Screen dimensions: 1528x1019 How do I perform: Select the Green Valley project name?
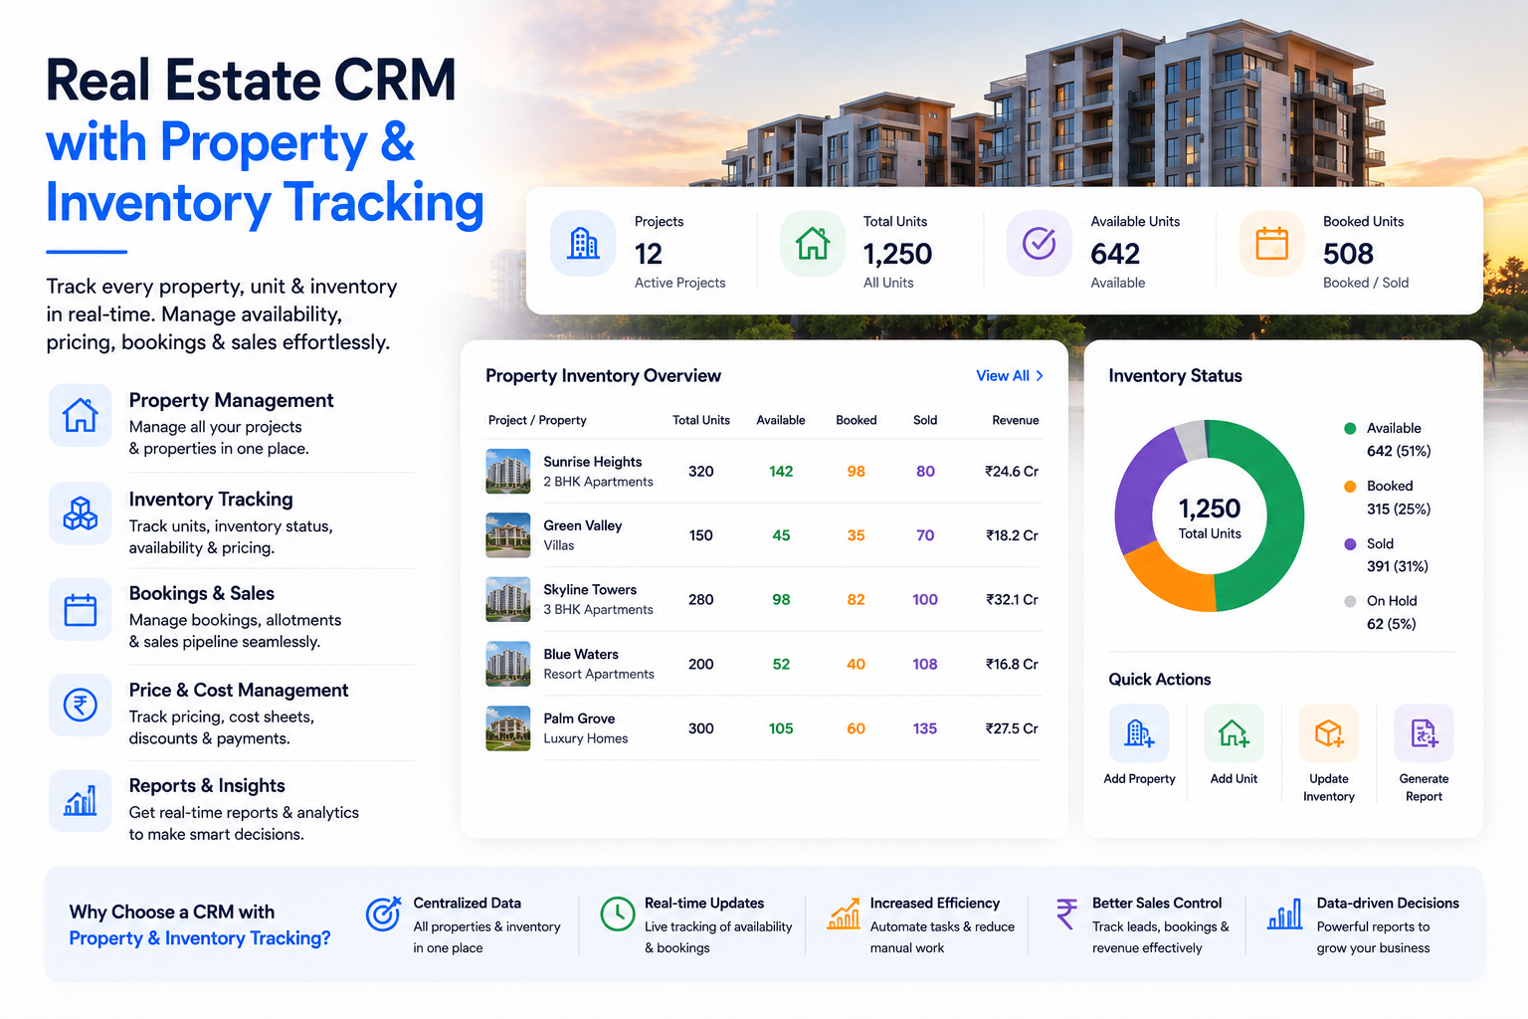coord(583,525)
